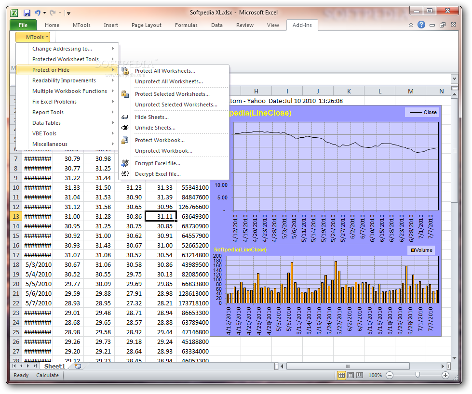The width and height of the screenshot is (472, 394).
Task: Select the Sheet1 worksheet tab
Action: 54,366
